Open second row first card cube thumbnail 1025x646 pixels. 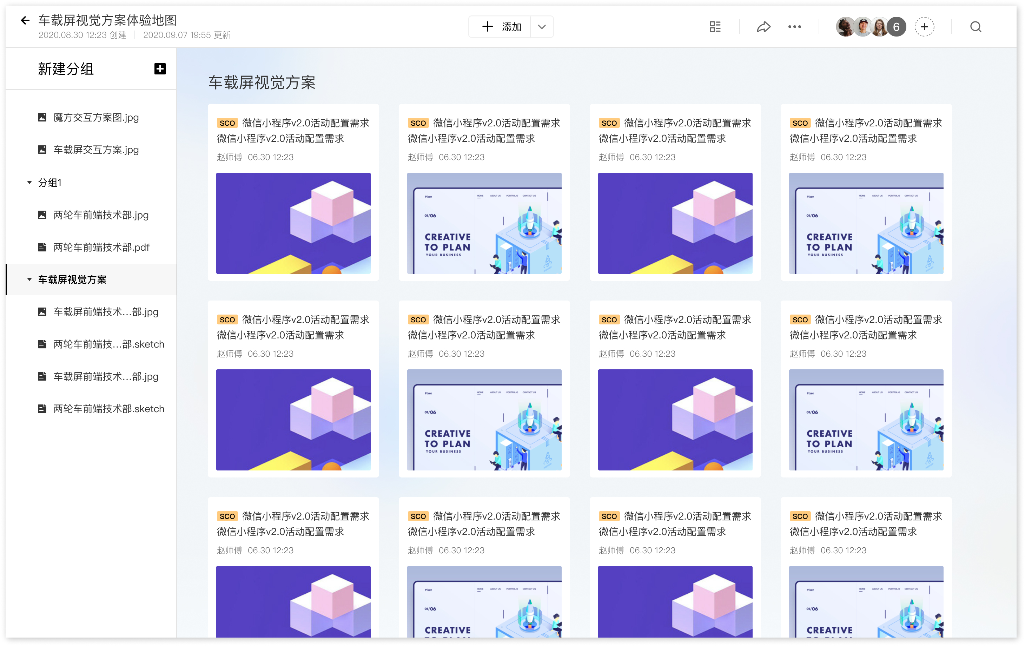293,420
